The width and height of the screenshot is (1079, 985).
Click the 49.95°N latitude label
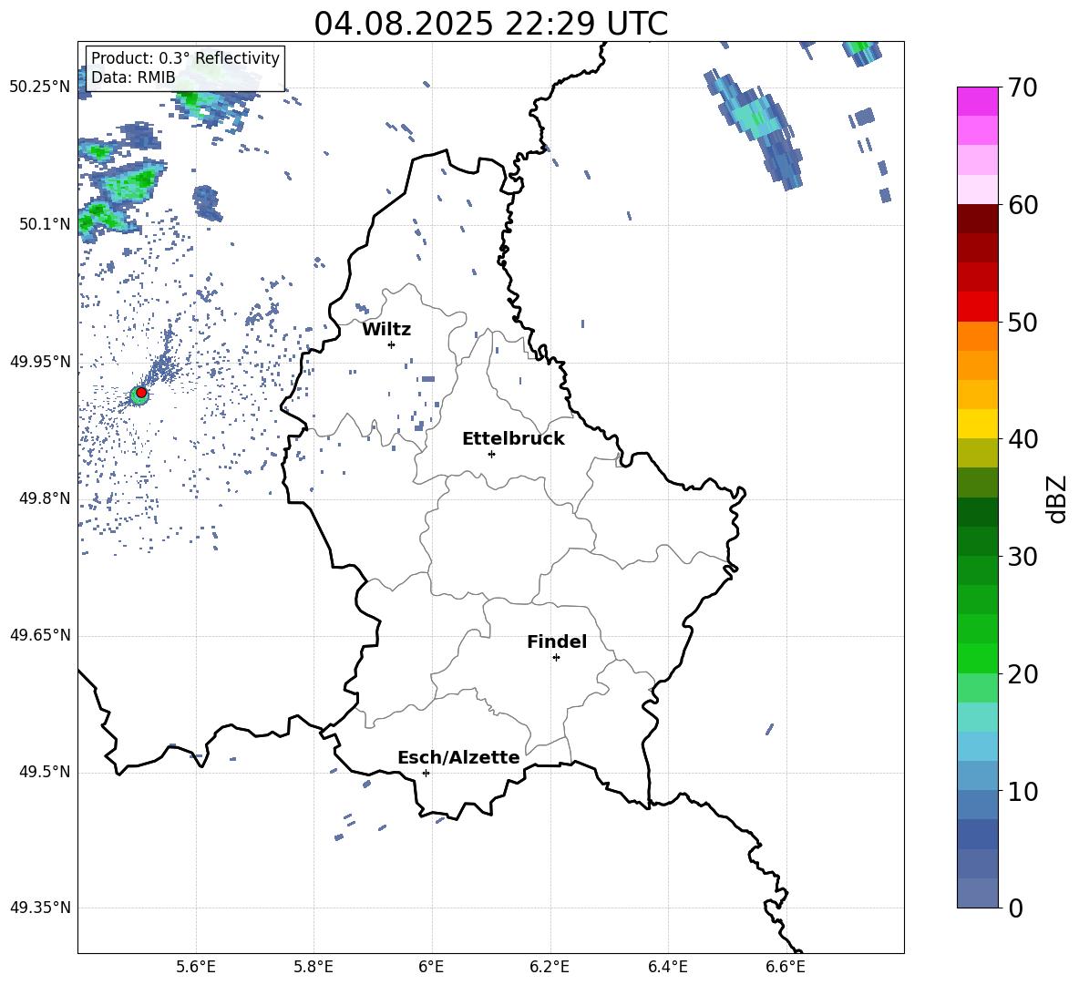(40, 362)
